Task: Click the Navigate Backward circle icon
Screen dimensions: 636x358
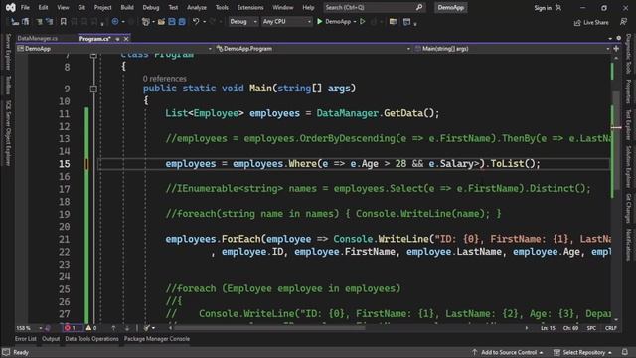Action: coord(115,22)
